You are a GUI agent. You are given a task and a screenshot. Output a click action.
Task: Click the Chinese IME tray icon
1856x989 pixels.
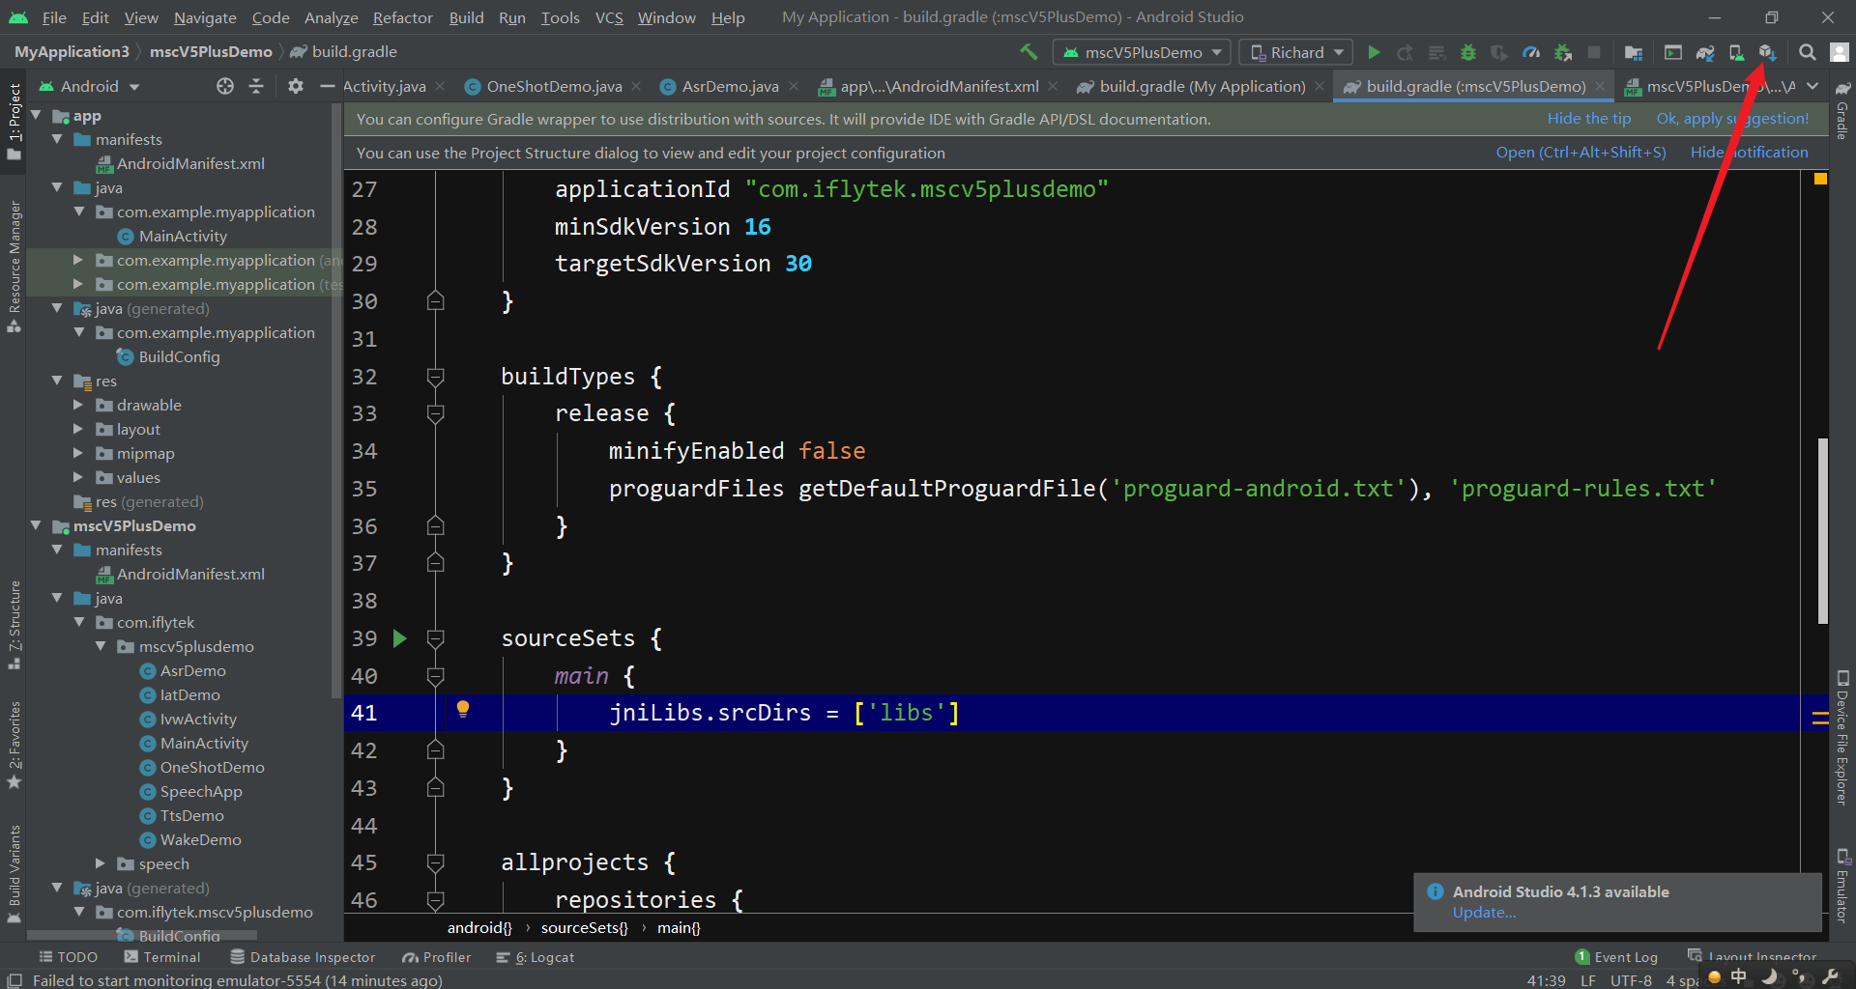pos(1739,977)
